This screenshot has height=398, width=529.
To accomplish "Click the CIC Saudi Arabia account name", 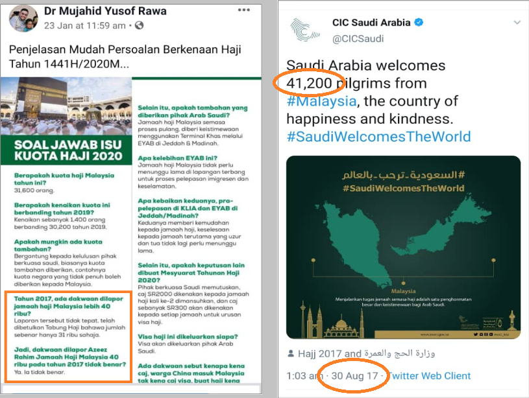I will point(371,23).
